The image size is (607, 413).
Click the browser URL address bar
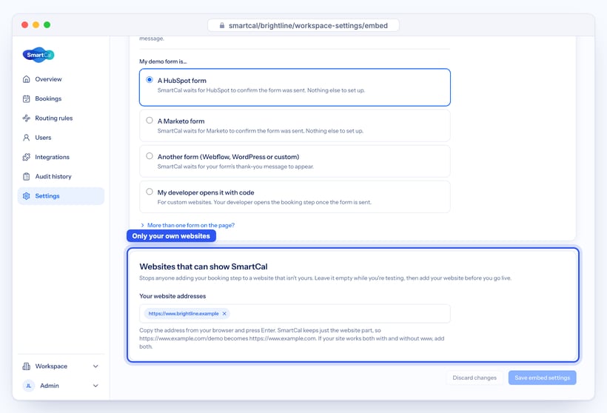pyautogui.click(x=303, y=26)
